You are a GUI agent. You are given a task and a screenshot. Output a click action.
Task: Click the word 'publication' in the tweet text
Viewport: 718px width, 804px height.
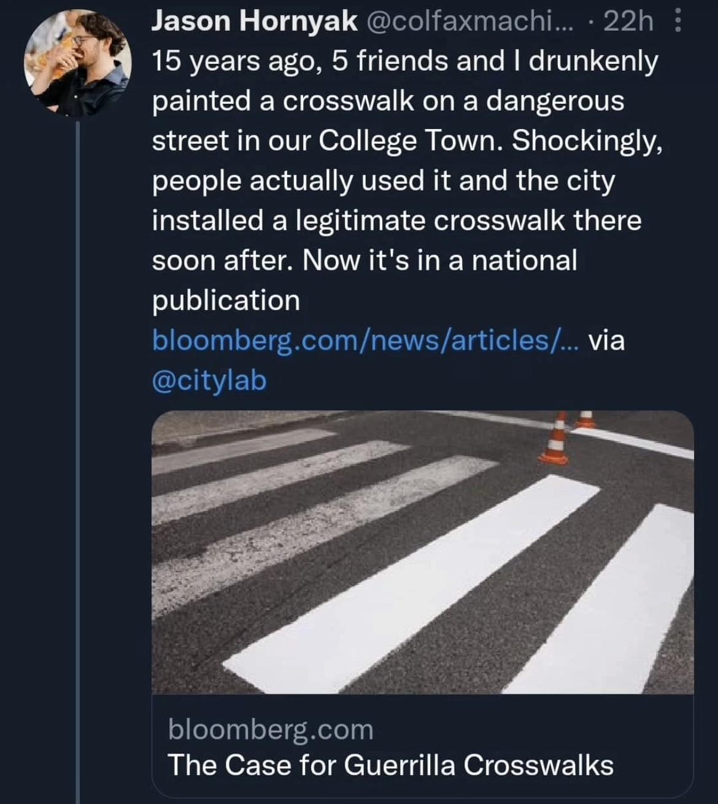(226, 300)
